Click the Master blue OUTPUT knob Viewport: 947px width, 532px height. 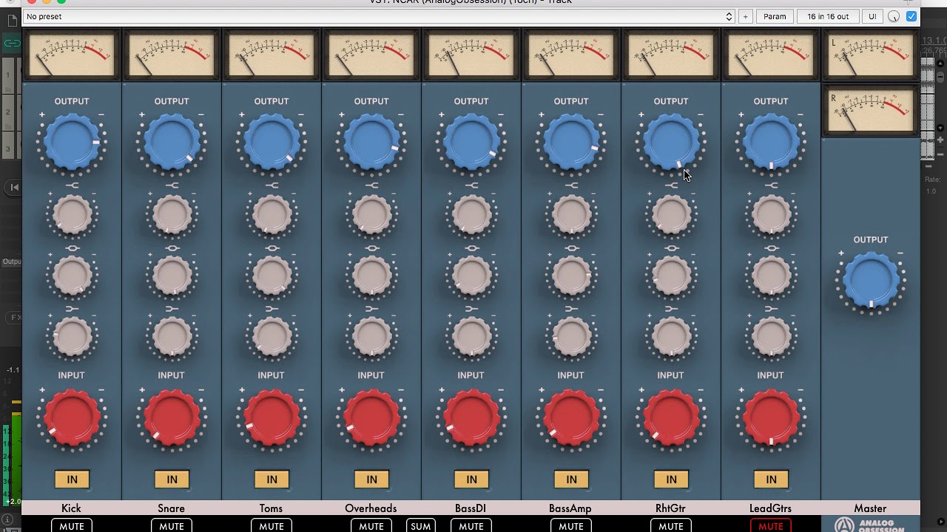(871, 281)
